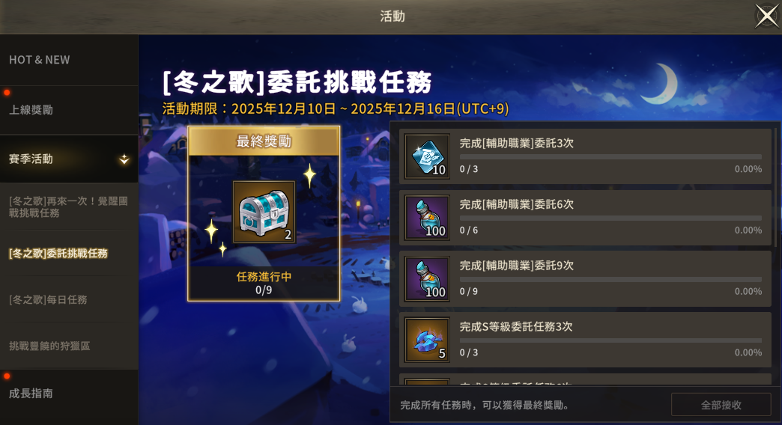Click the 完成S等級委託任務3次 task row

coord(586,340)
